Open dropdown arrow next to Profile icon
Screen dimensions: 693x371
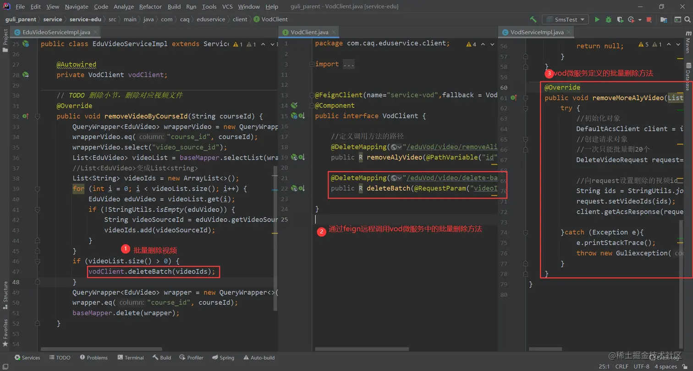pos(639,20)
